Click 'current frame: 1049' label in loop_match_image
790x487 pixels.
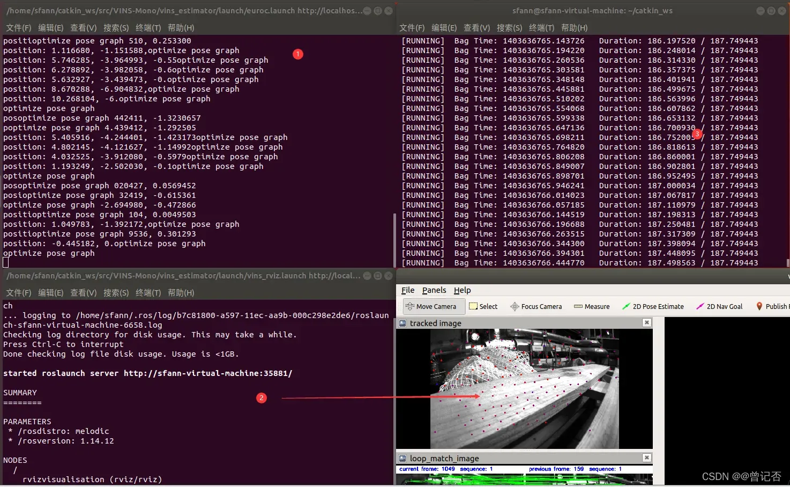point(427,469)
